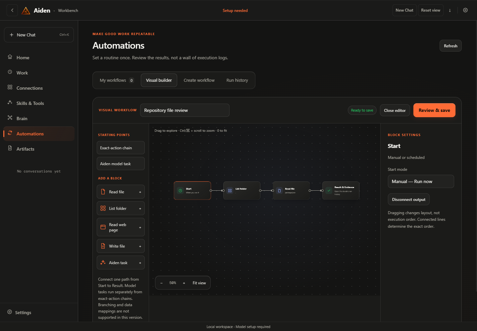Click Disconnect output button
The width and height of the screenshot is (477, 331).
coord(409,200)
